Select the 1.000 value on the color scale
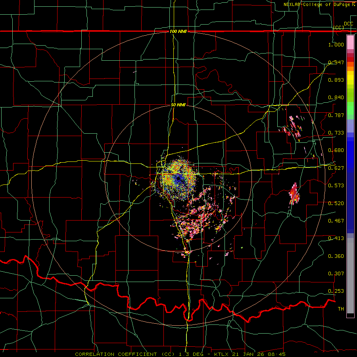This screenshot has width=357, height=357. (336, 44)
